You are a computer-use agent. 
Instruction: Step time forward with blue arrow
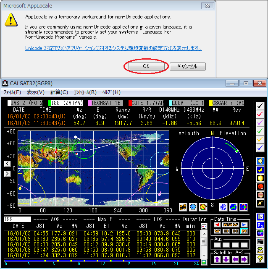coord(244,225)
